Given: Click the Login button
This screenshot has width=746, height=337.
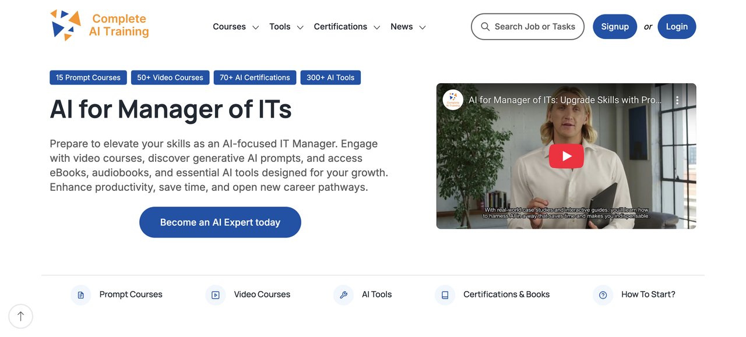Looking at the screenshot, I should [x=677, y=27].
